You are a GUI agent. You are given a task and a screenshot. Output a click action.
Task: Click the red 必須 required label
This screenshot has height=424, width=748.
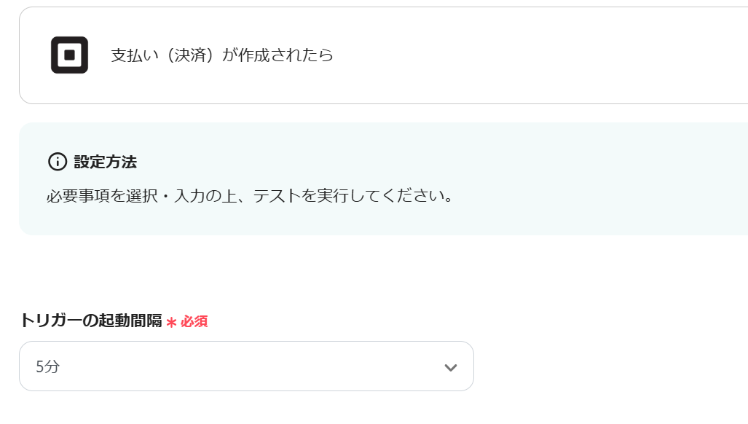click(x=194, y=321)
